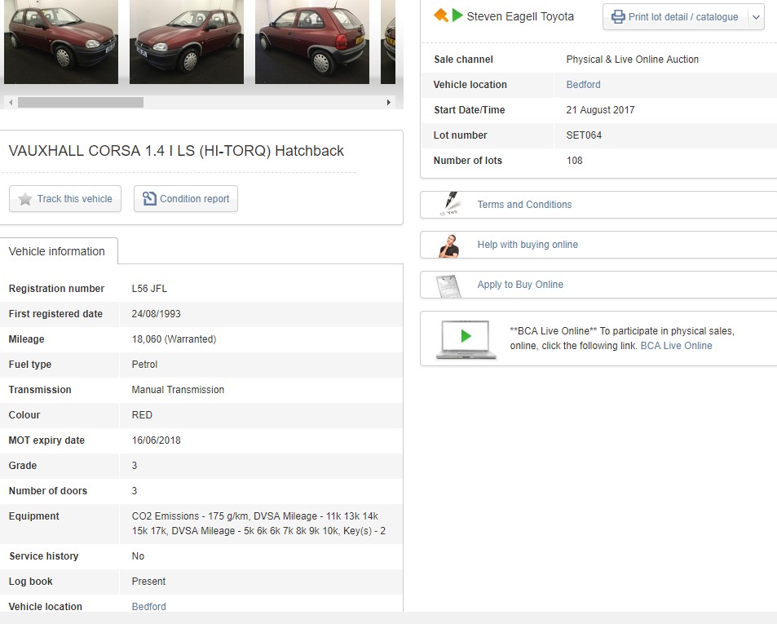
Task: Click the Service history value No
Action: (x=138, y=556)
